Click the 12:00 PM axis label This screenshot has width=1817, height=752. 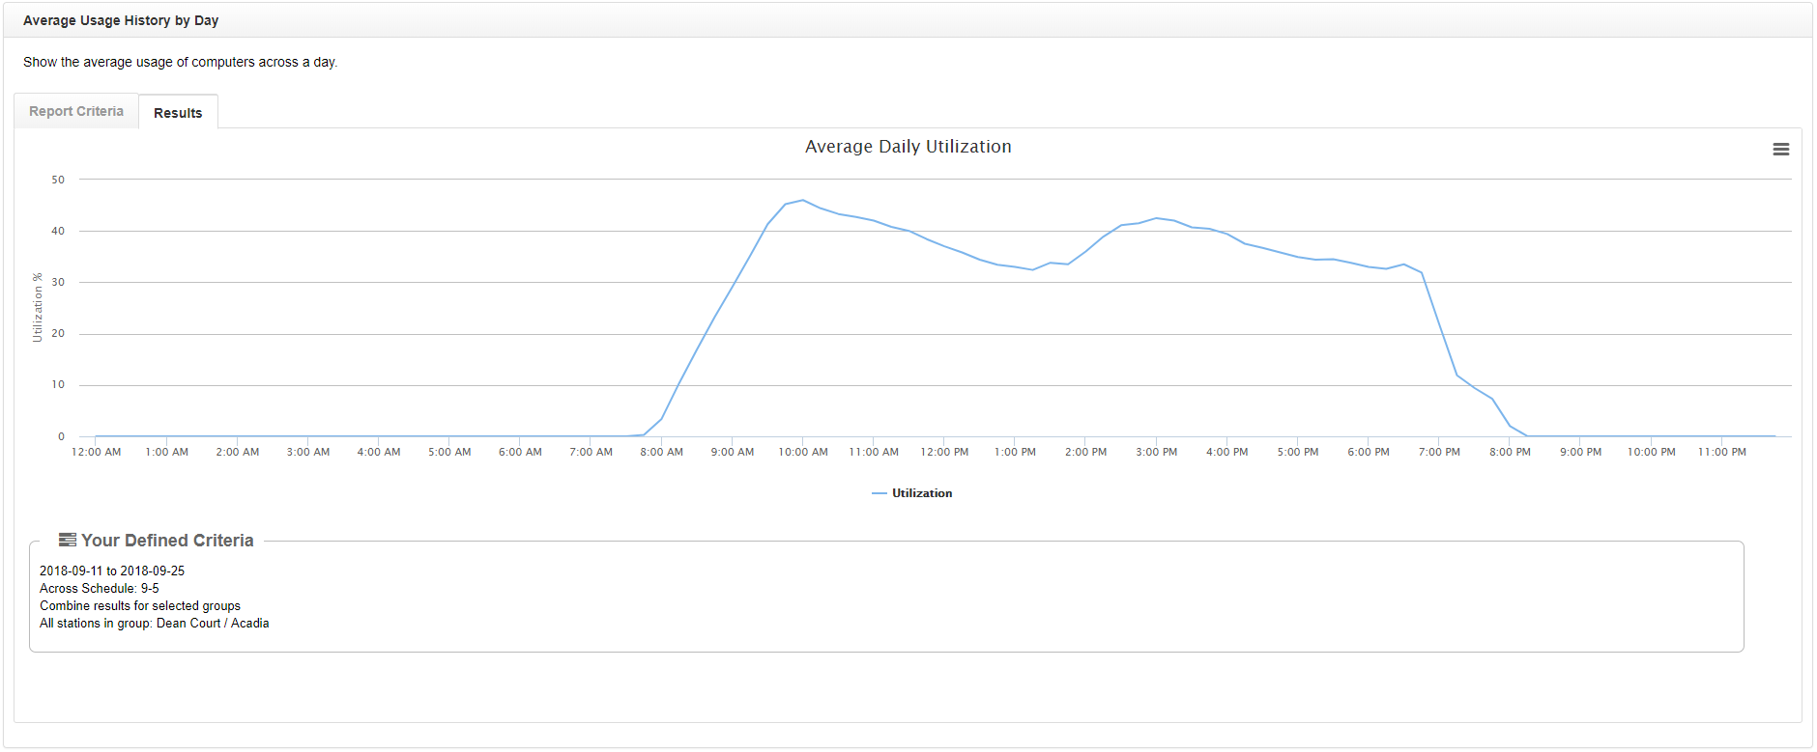pyautogui.click(x=944, y=452)
